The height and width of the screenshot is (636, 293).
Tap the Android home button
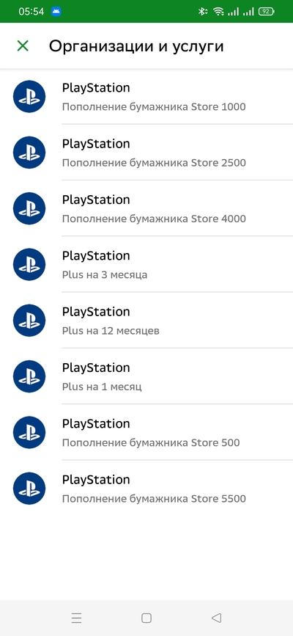pyautogui.click(x=146, y=618)
